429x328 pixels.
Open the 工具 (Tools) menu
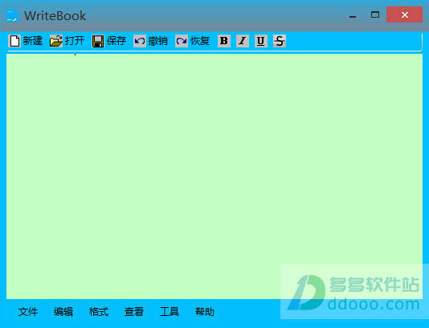click(170, 312)
